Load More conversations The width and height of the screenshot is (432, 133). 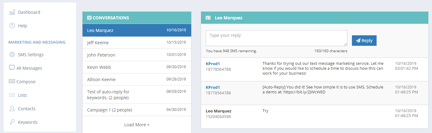137,125
